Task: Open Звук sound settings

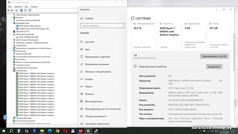Action: (x=87, y=49)
